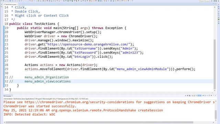
Task: Click "new Actions(driver)" on line 28
Action: [77, 65]
